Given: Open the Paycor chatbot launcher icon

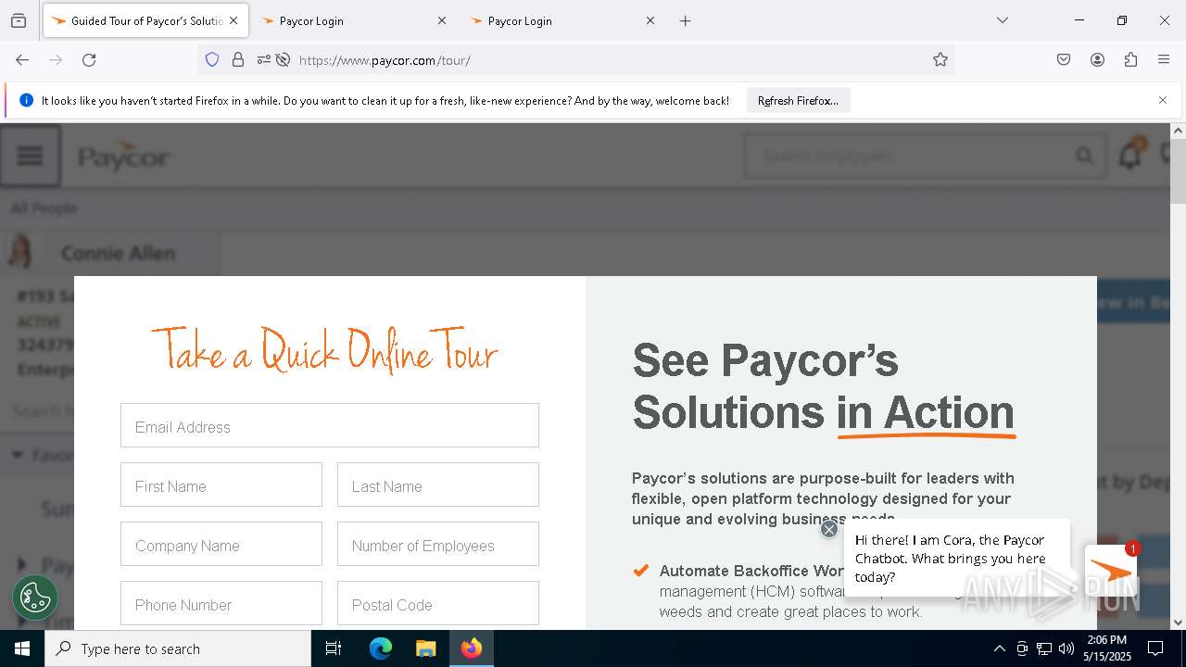Looking at the screenshot, I should [x=1111, y=572].
